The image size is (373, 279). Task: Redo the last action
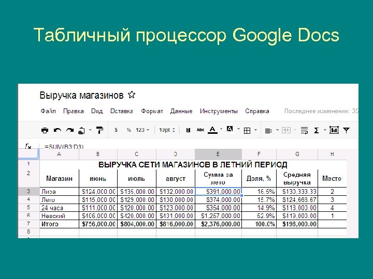coord(70,130)
